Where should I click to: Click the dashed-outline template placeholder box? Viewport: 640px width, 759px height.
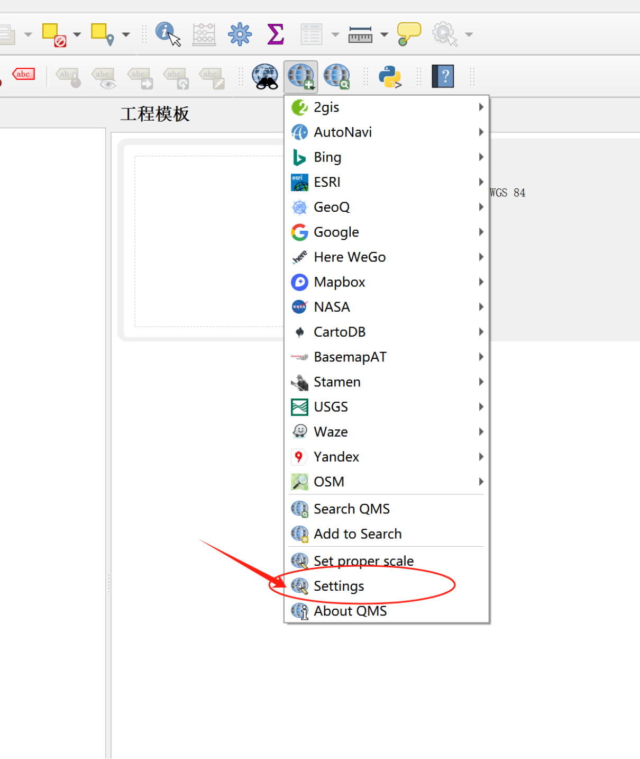click(x=209, y=241)
